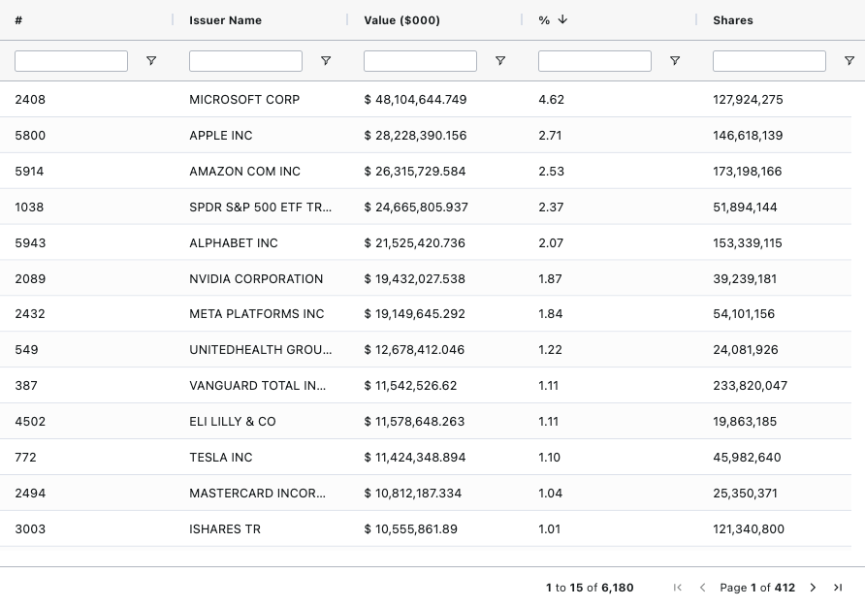Click 'Page 1 of 412' indicator
Screen dimensions: 865x607
757,588
